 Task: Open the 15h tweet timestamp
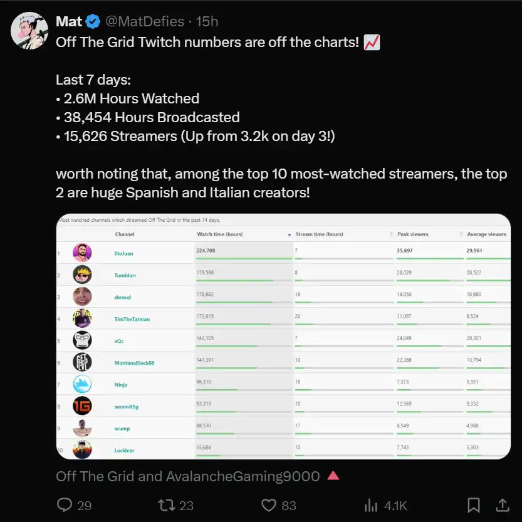(207, 22)
